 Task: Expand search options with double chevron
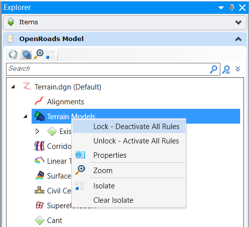coord(238,69)
